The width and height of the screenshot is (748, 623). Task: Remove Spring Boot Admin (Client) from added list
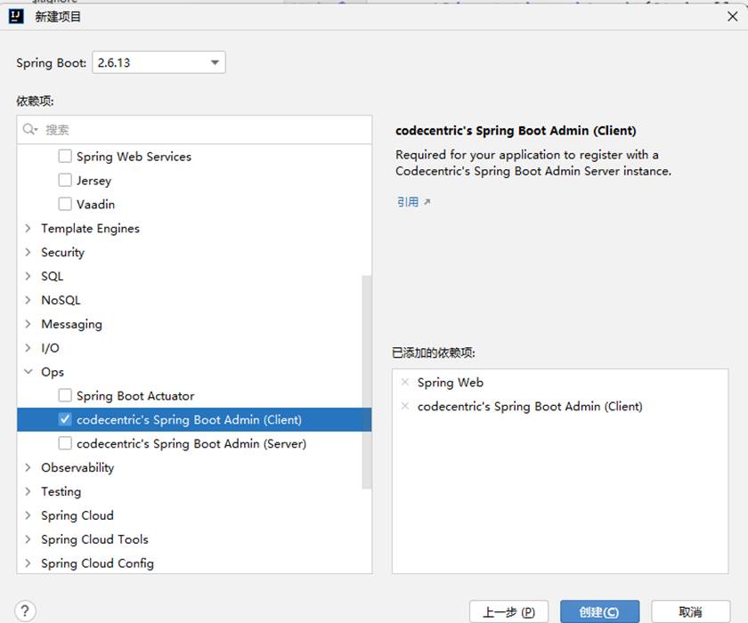tap(405, 406)
